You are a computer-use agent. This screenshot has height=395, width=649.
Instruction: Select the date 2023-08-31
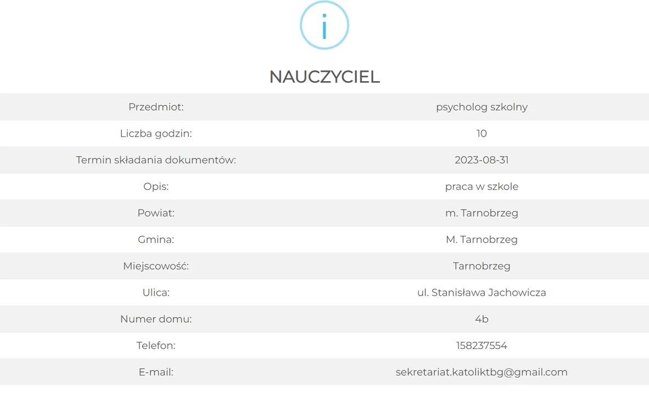coord(482,160)
